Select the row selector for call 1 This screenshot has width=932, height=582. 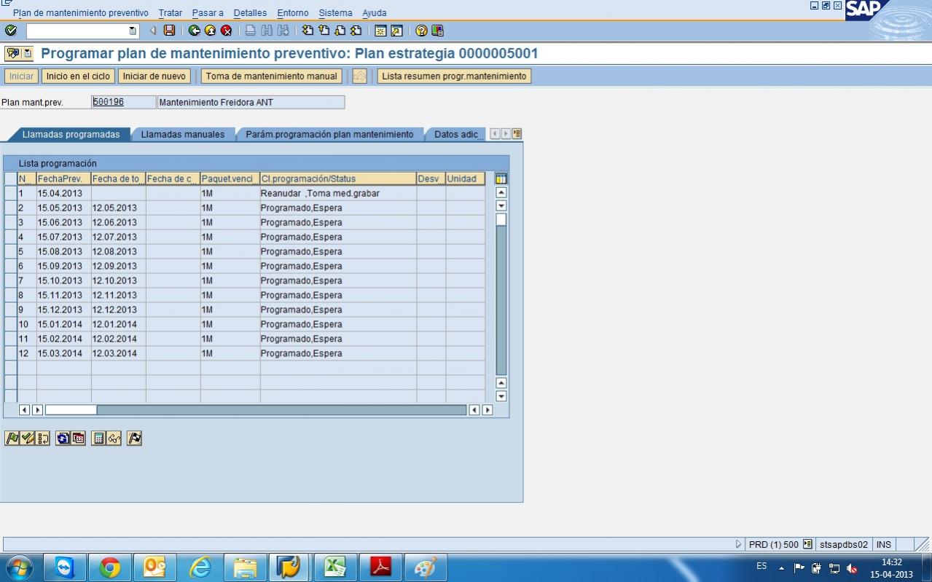click(10, 193)
